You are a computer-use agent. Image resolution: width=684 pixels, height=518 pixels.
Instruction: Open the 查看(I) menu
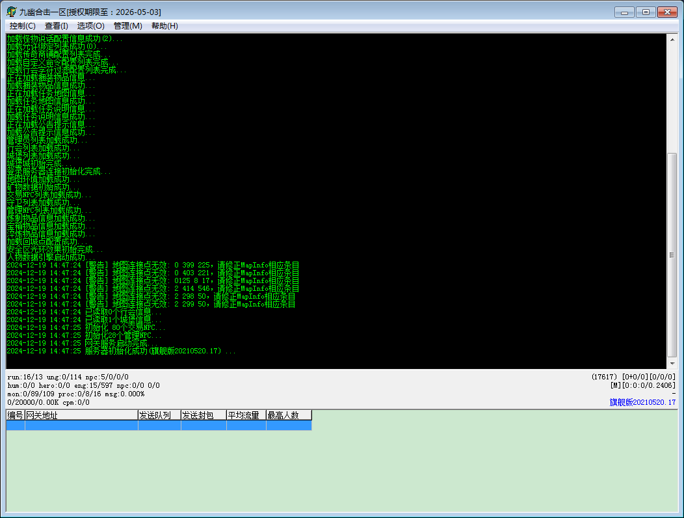pos(57,26)
